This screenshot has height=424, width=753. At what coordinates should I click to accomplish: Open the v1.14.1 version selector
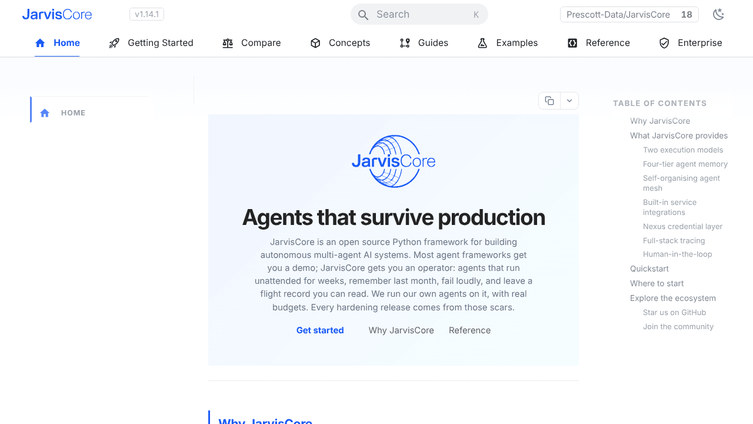[146, 14]
